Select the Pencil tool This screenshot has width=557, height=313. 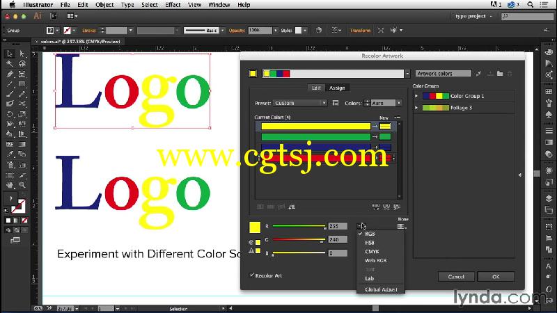(x=22, y=94)
